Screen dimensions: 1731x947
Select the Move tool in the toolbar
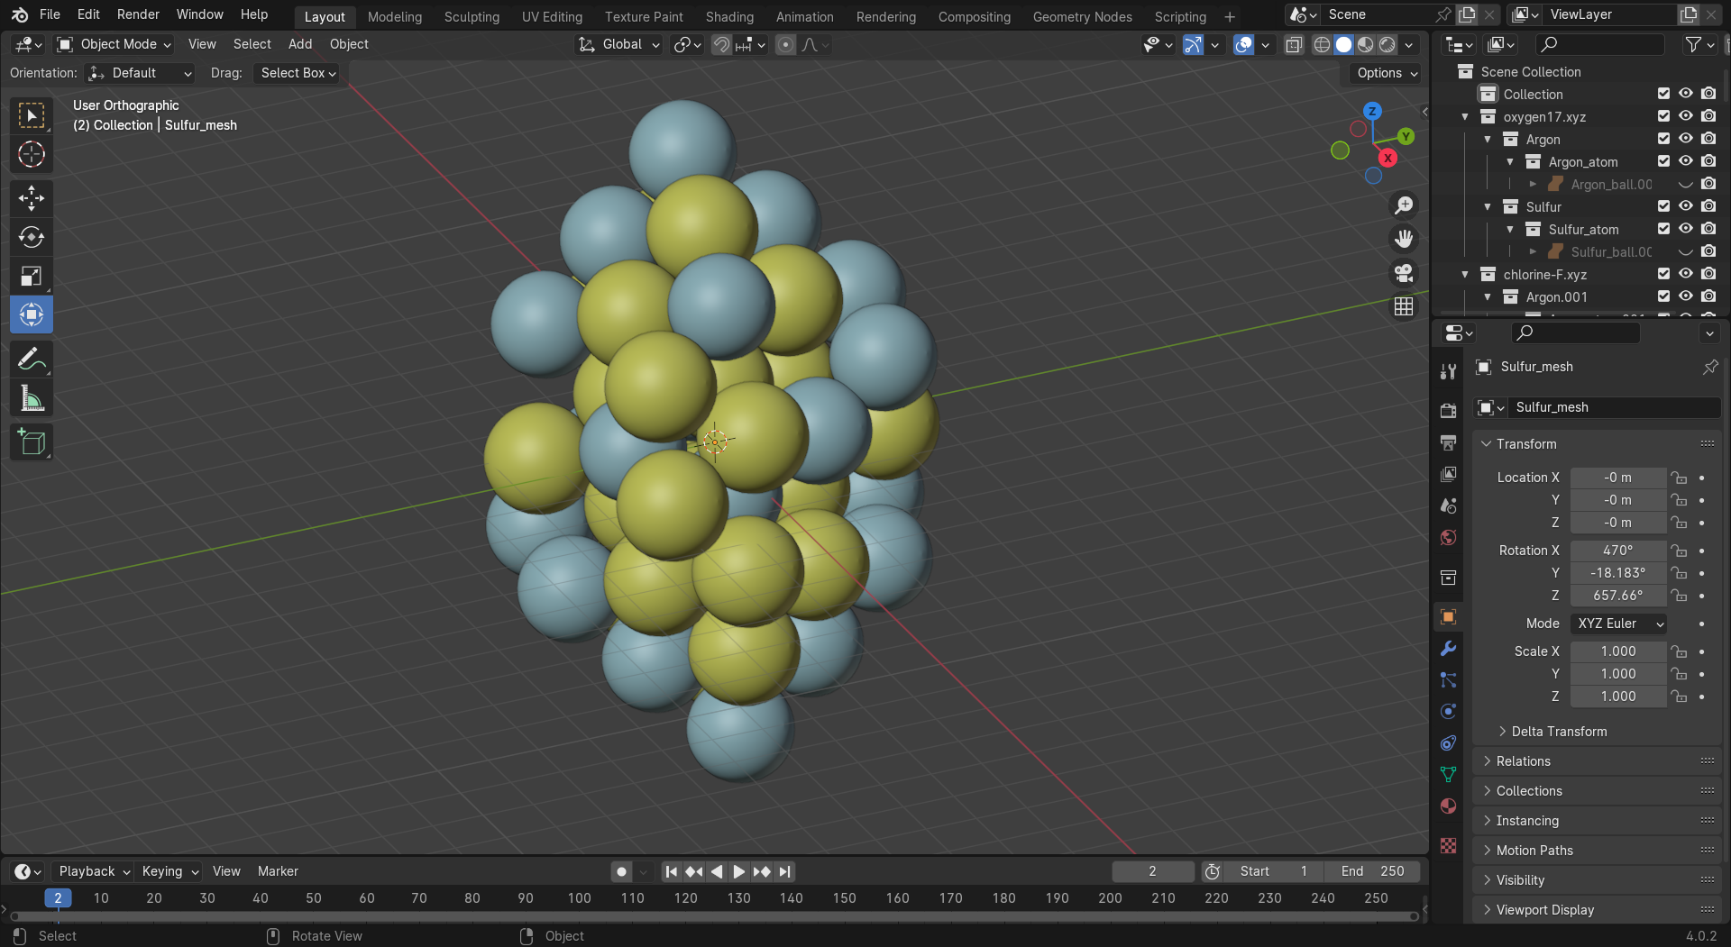tap(32, 198)
